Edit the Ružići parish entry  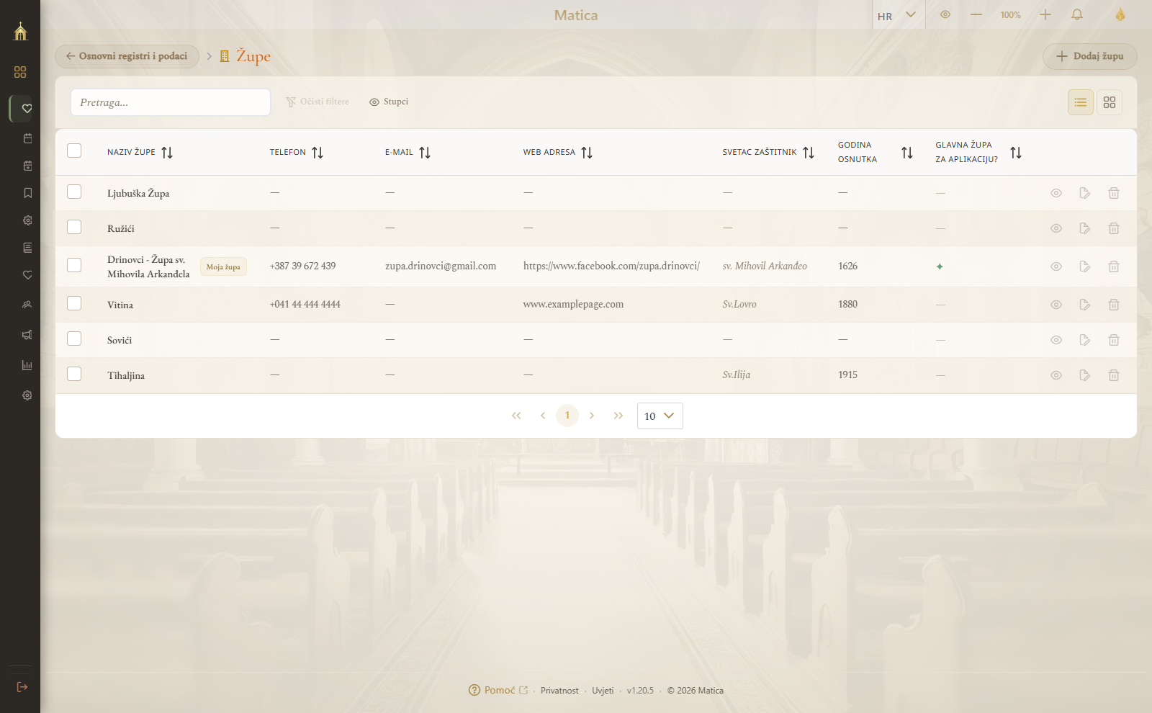tap(1085, 228)
